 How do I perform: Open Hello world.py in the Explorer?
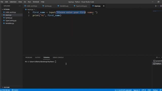11,12
